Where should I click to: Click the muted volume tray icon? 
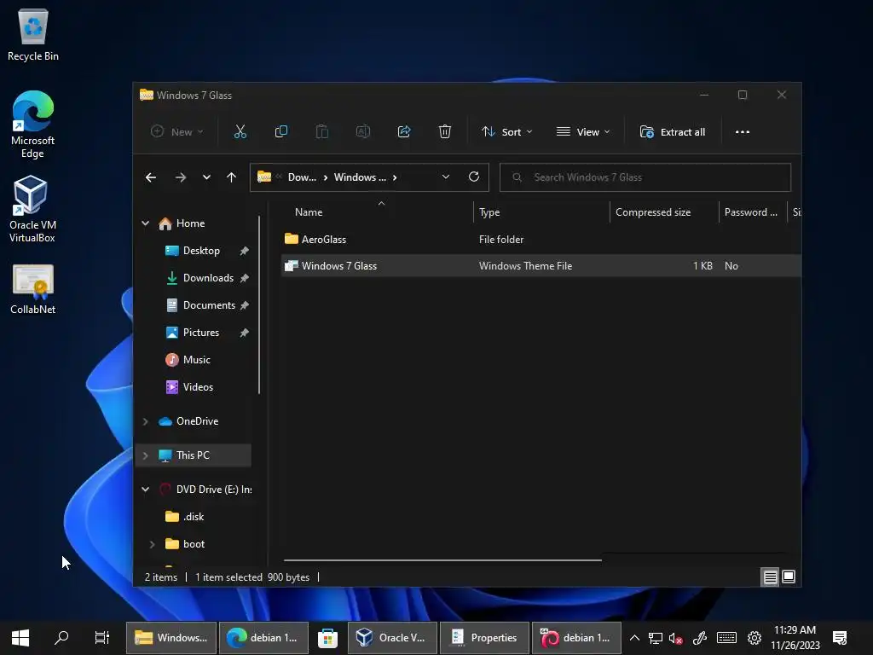(676, 638)
